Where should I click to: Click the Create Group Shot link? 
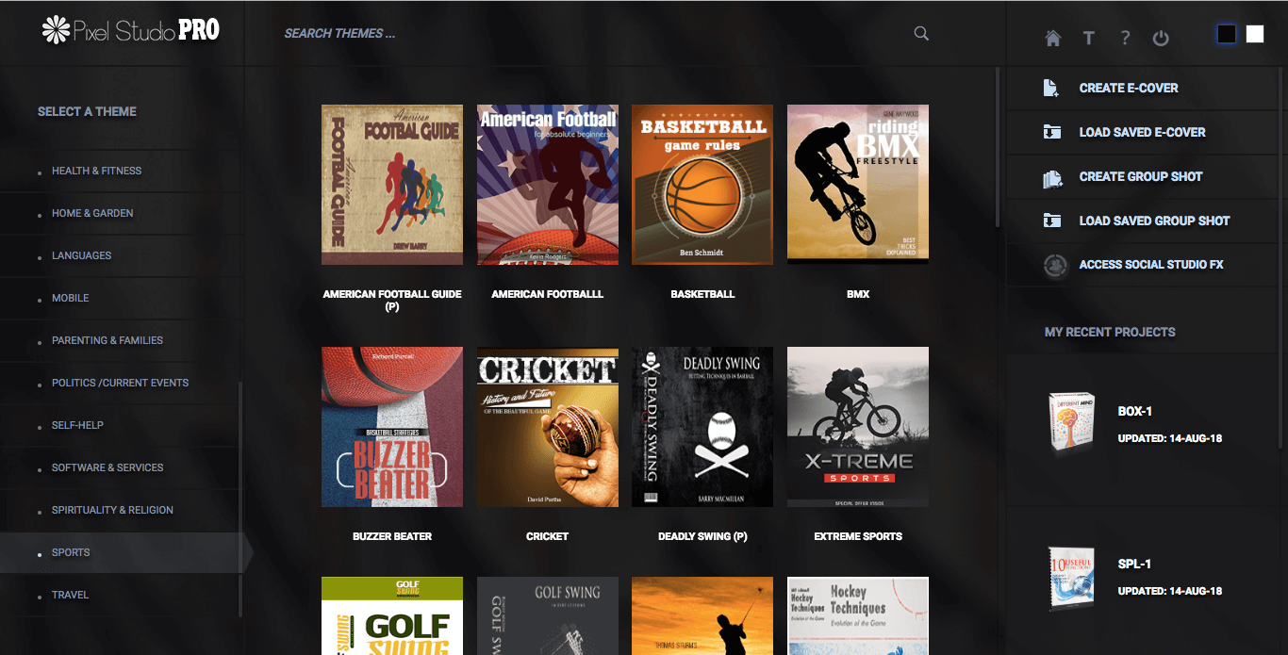click(x=1141, y=176)
